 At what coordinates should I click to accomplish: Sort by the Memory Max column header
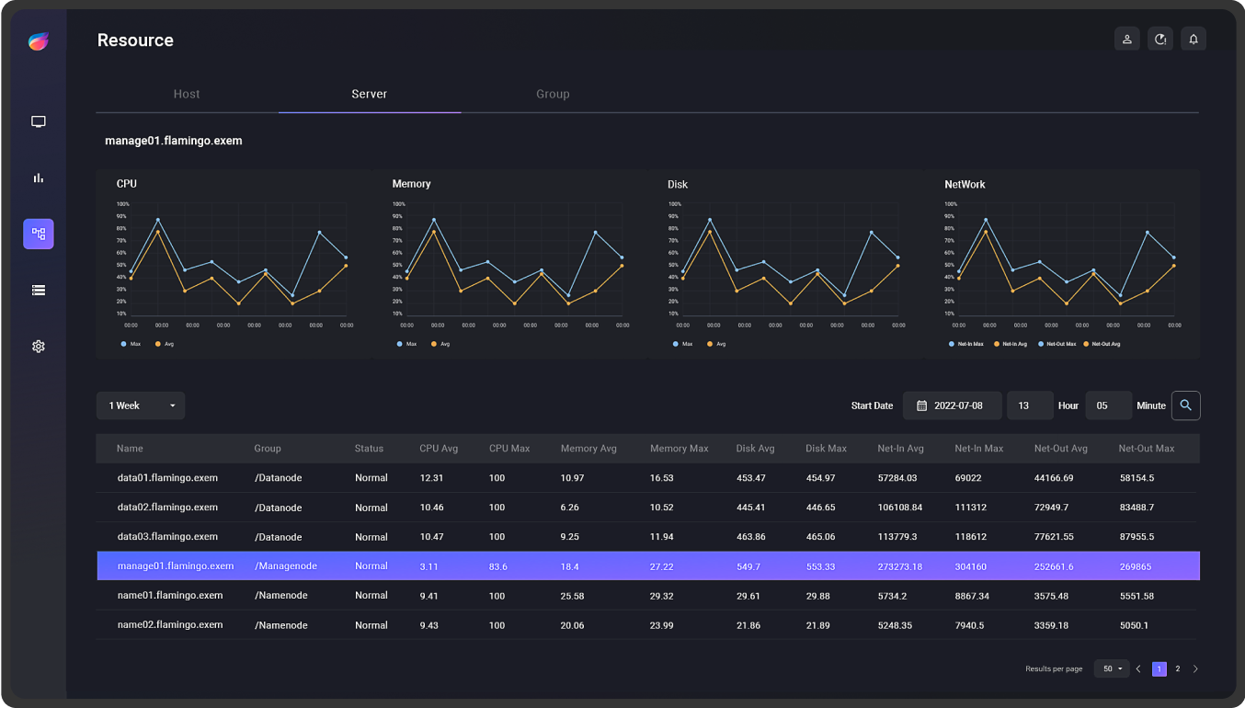point(680,449)
